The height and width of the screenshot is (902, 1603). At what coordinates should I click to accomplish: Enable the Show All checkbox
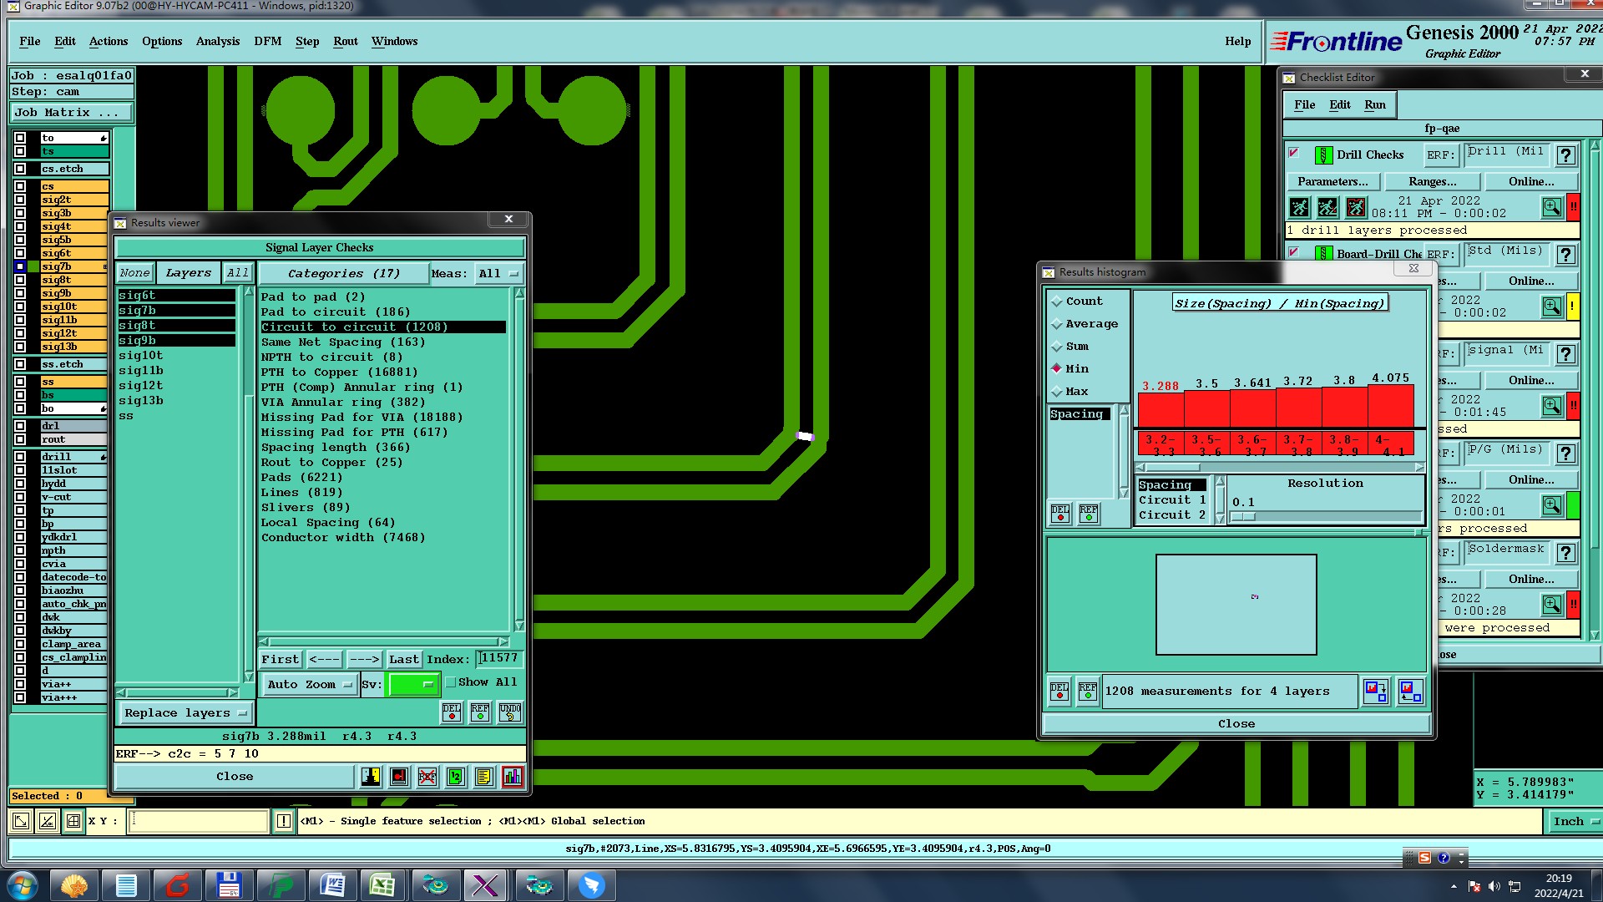click(451, 682)
